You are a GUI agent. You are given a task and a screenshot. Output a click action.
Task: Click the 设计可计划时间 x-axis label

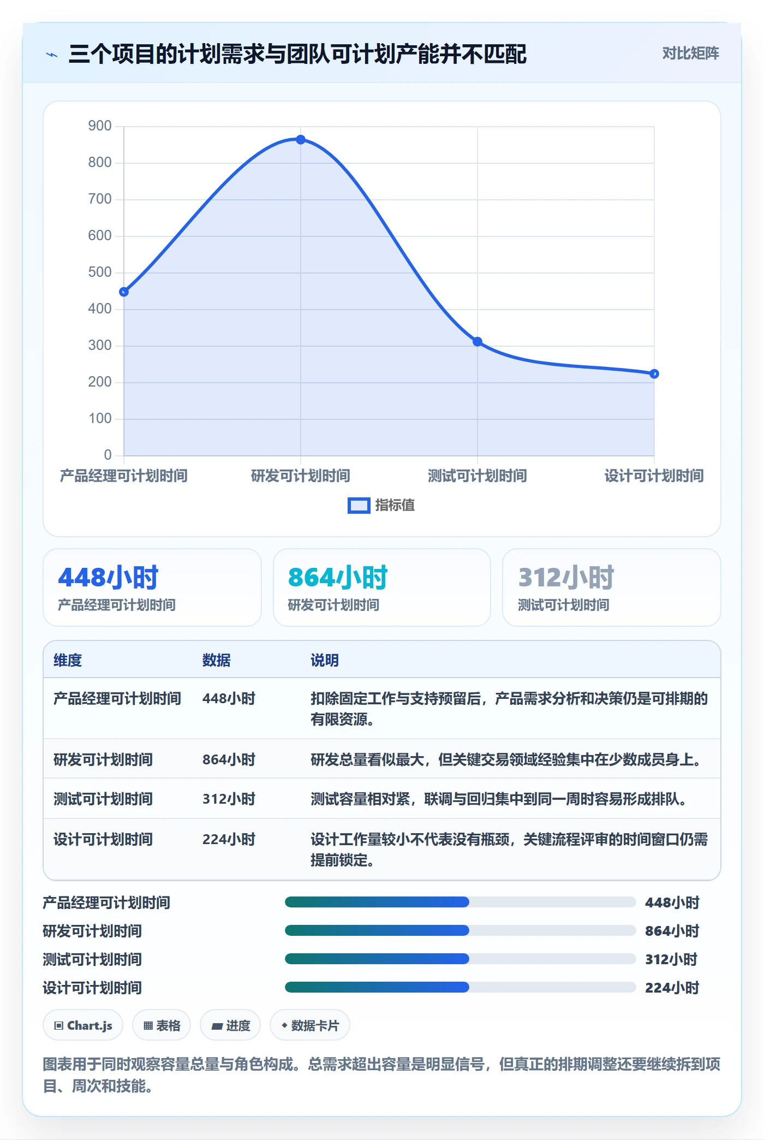[x=654, y=476]
